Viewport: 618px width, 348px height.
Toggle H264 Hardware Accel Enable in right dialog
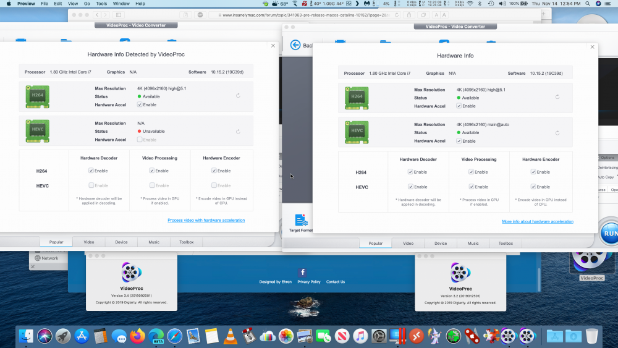coord(459,106)
